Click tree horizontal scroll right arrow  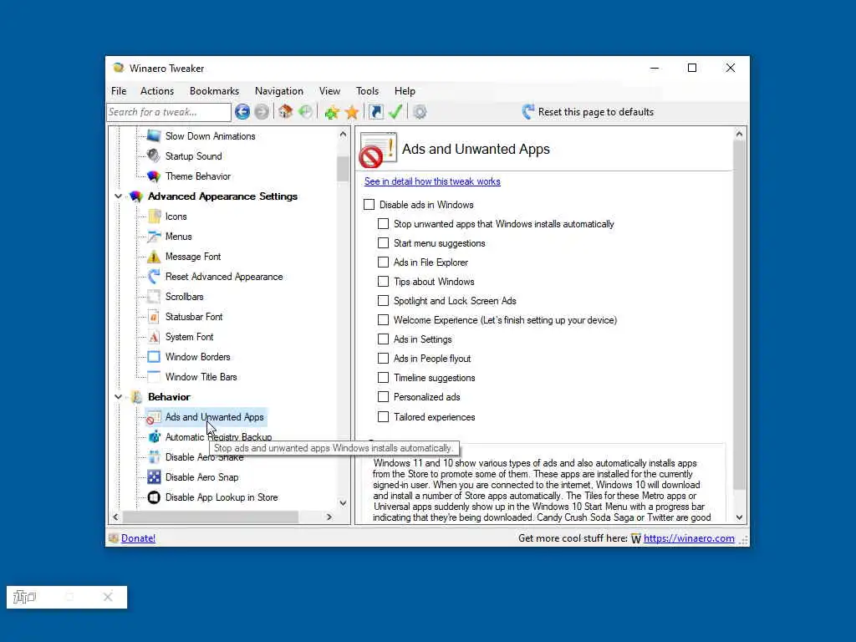point(329,517)
